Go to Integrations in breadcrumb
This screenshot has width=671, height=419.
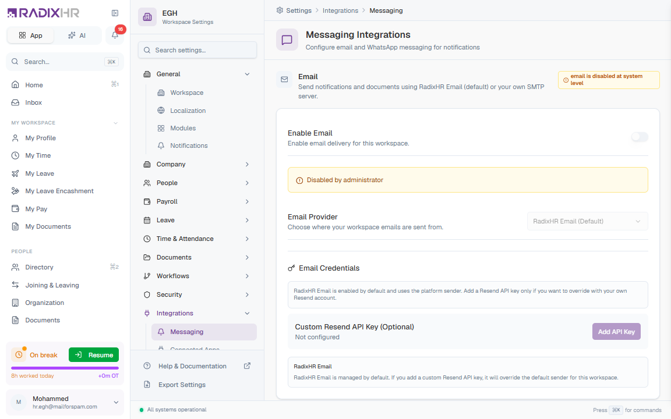tap(340, 10)
